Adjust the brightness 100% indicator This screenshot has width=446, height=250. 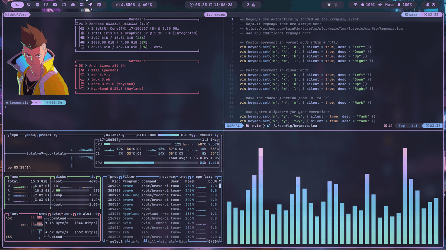pos(368,5)
